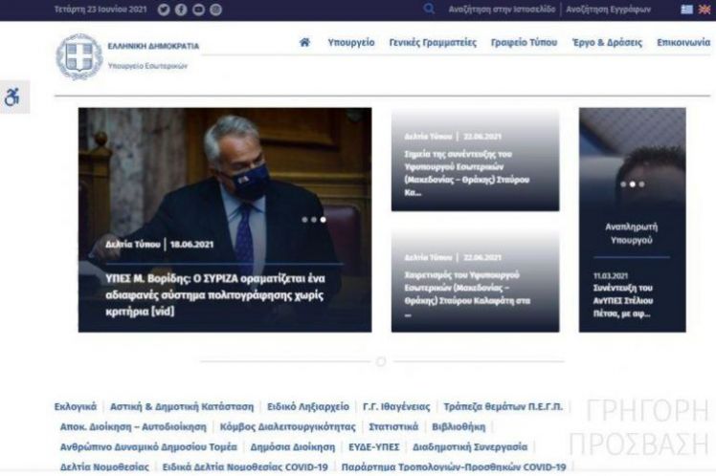
Task: Open the Twitter social icon
Action: click(164, 10)
